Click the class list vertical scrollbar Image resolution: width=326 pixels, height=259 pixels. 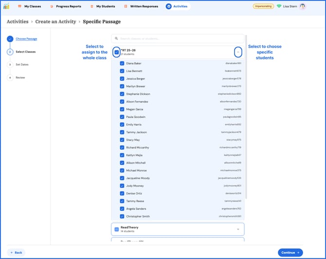[246, 117]
